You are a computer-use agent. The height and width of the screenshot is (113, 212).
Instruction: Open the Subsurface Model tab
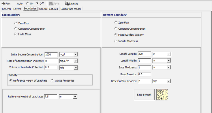point(71,9)
